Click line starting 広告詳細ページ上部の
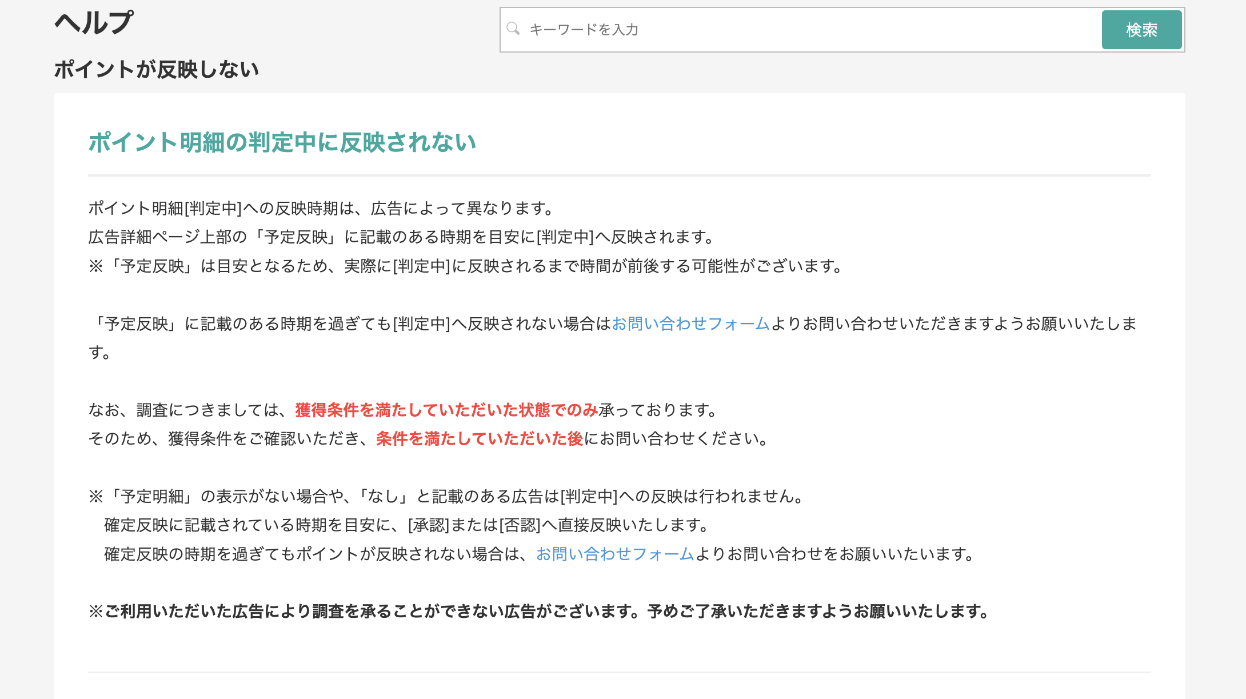Image resolution: width=1246 pixels, height=699 pixels. click(400, 237)
